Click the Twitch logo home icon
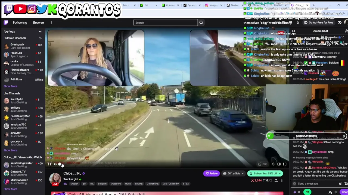 6,22
